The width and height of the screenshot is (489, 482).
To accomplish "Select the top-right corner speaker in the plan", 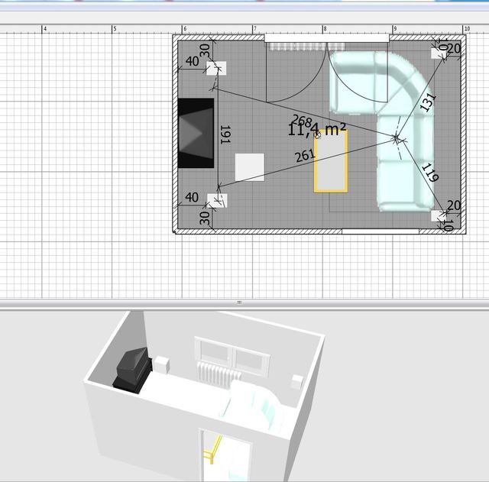I will [439, 53].
